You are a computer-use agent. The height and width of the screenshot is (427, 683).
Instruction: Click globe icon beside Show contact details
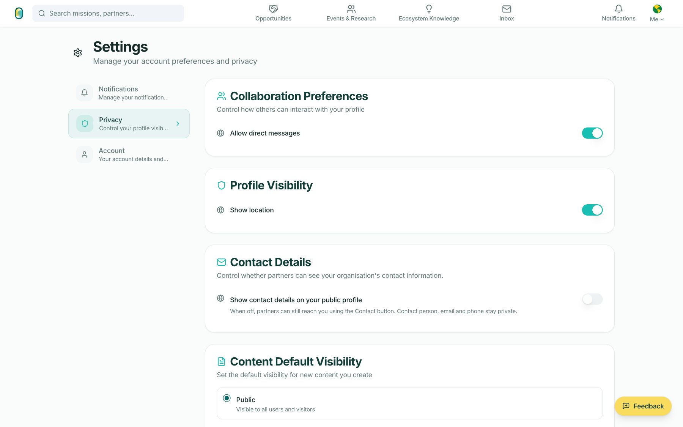(220, 298)
